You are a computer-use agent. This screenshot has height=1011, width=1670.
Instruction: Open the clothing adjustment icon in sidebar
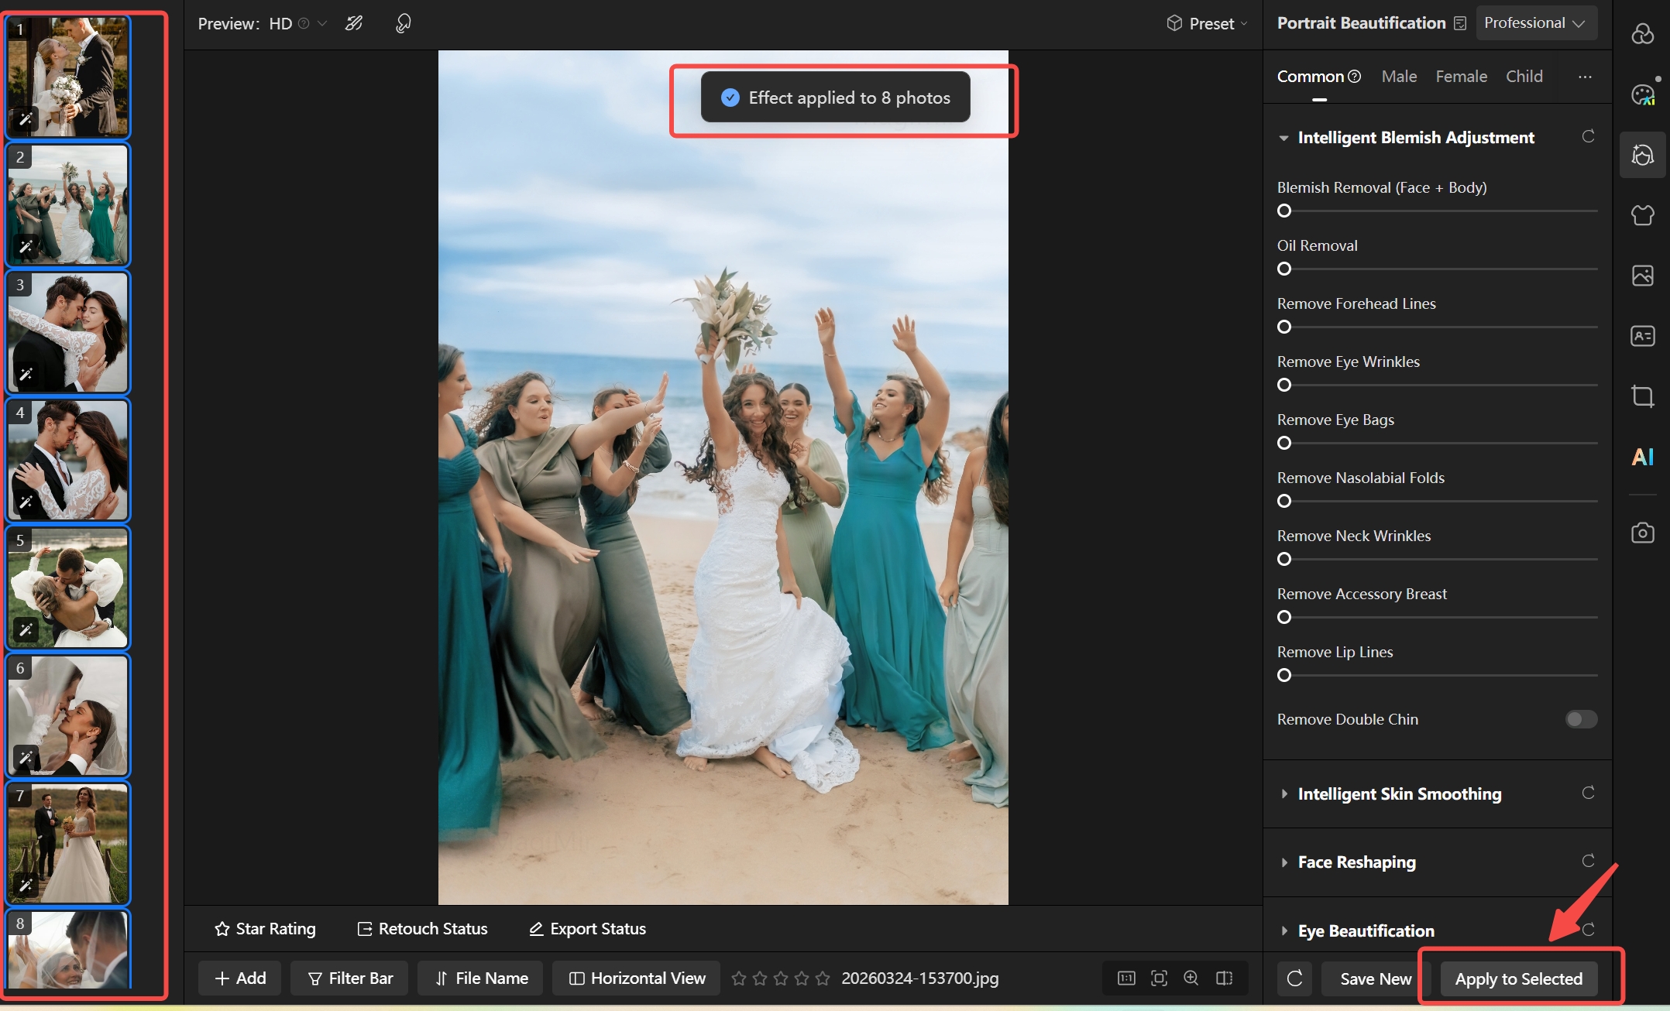tap(1642, 215)
